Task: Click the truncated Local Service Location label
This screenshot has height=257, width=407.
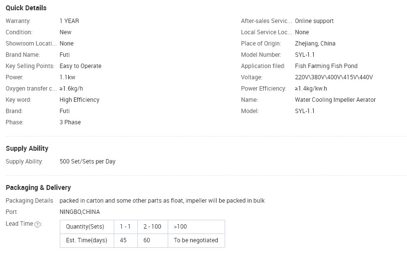Action: pos(266,32)
